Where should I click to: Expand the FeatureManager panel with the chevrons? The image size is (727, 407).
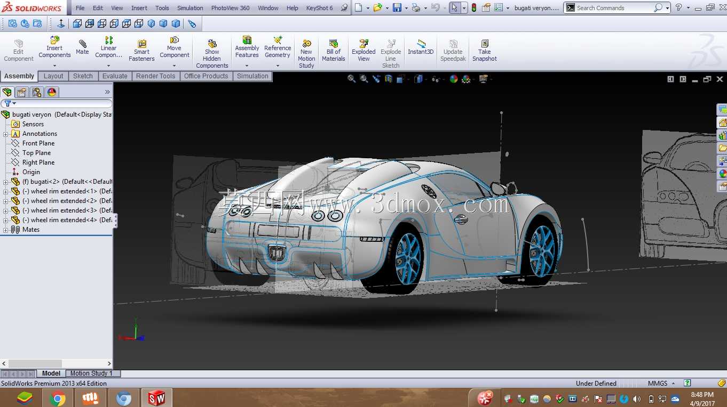click(x=107, y=92)
